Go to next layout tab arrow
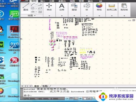The image size is (136, 102). 27,86
